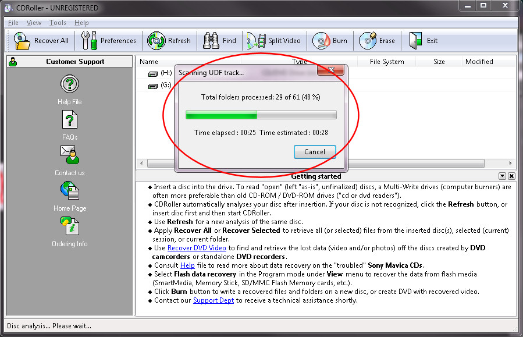Open the Tools menu
Image resolution: width=523 pixels, height=337 pixels.
[58, 23]
